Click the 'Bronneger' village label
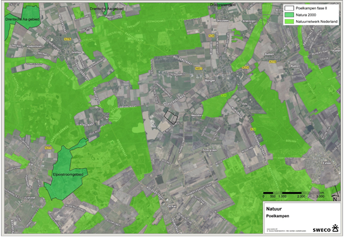 (x=249, y=21)
